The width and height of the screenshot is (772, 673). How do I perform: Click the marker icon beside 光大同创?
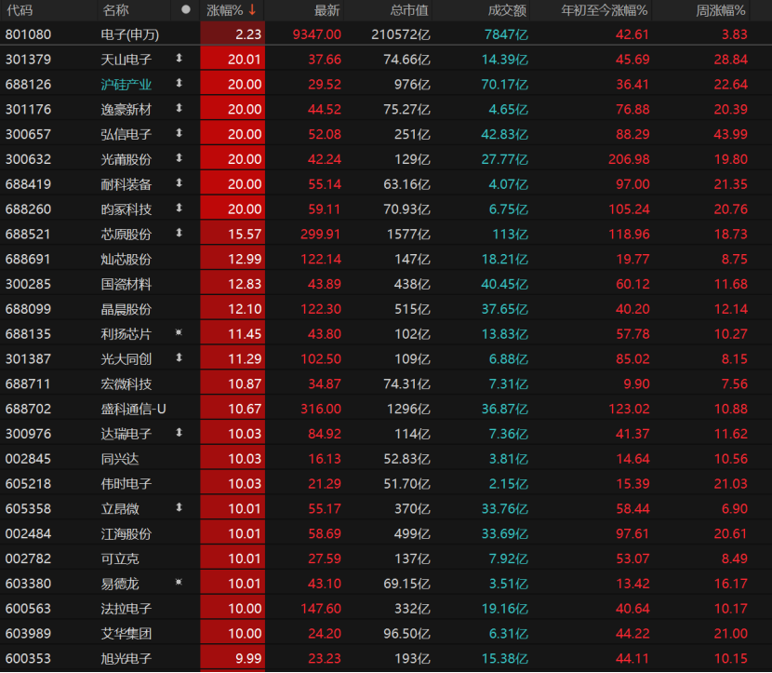click(x=180, y=358)
